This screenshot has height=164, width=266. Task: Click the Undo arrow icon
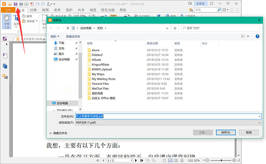[x=38, y=4]
